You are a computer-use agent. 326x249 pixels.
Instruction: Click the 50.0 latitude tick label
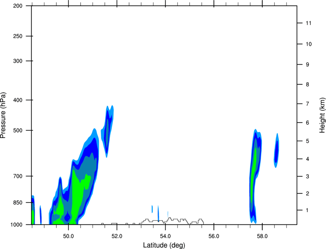coord(68,236)
